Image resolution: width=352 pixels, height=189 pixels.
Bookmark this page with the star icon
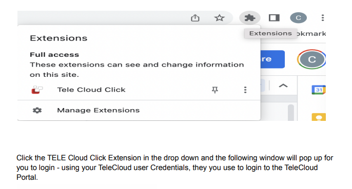[x=219, y=18]
